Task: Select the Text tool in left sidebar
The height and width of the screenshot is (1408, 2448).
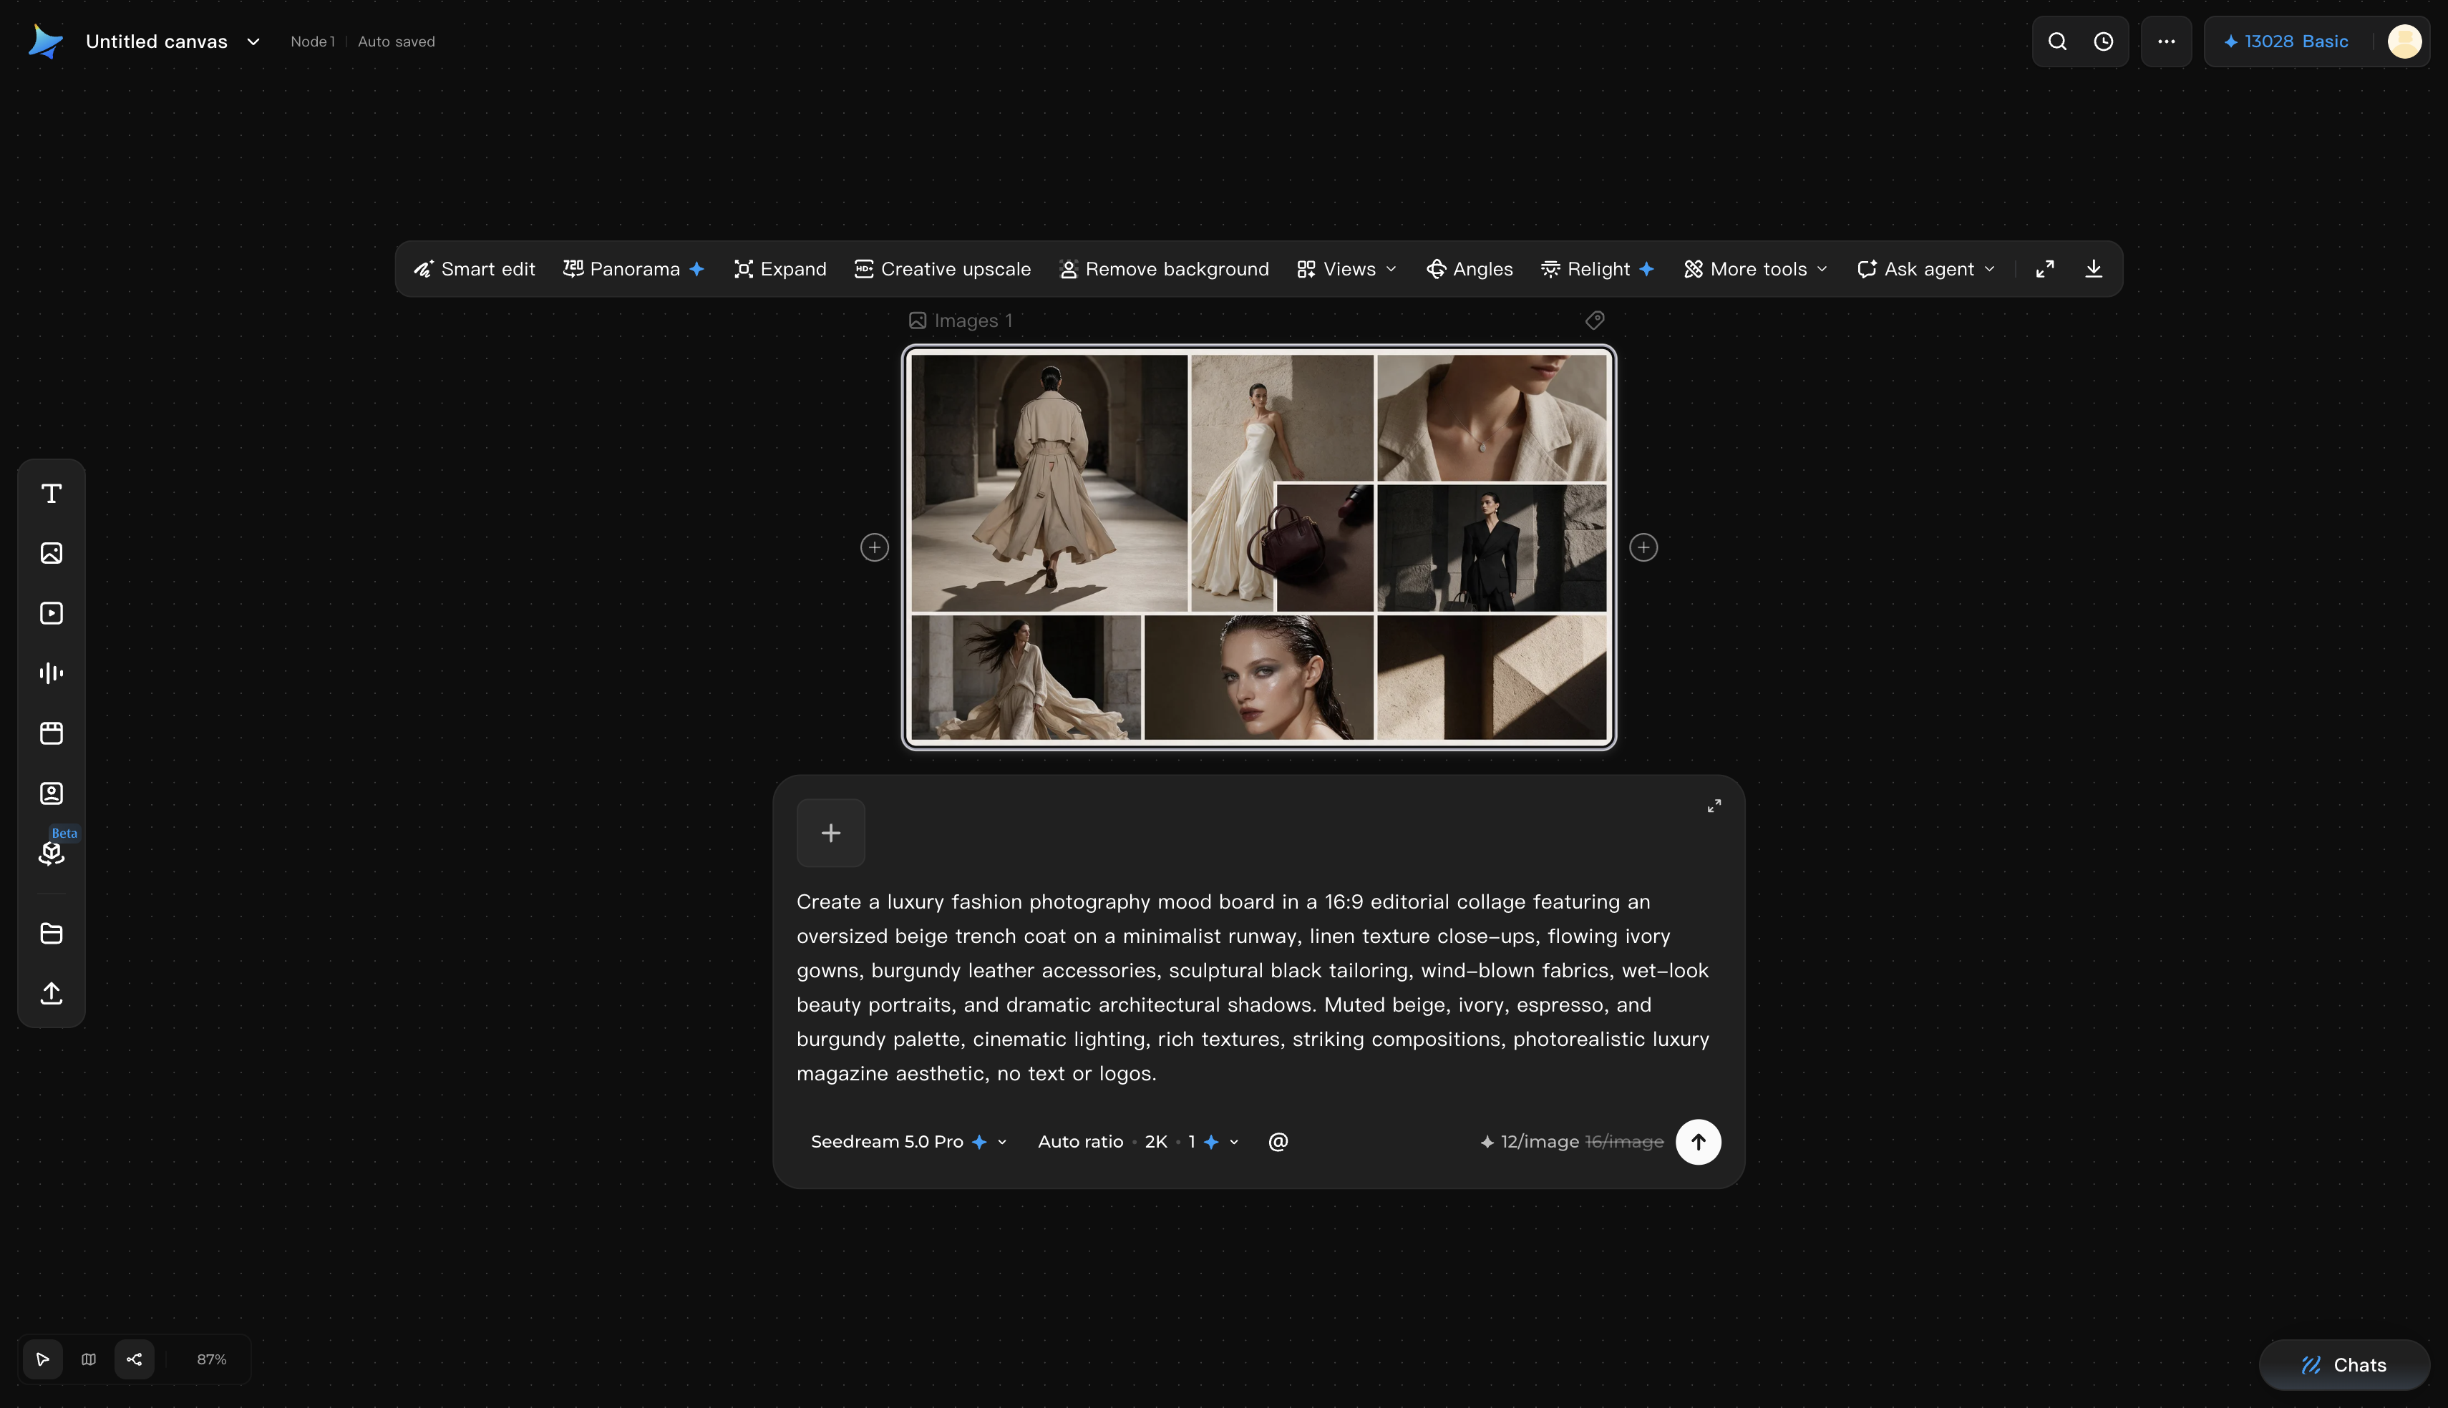Action: tap(52, 493)
